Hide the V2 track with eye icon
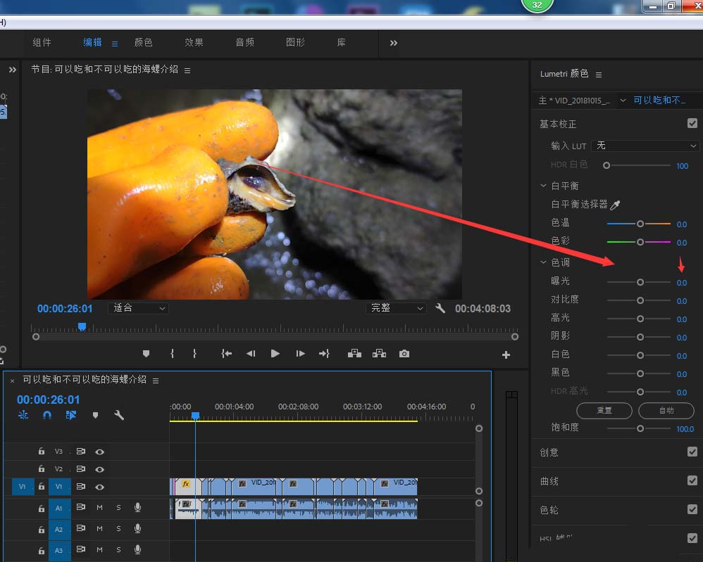Image resolution: width=703 pixels, height=562 pixels. pos(100,469)
